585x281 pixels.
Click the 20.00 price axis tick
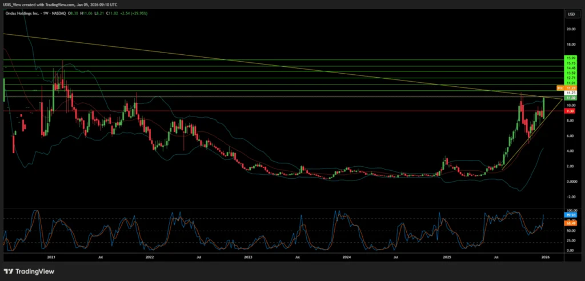pyautogui.click(x=571, y=29)
